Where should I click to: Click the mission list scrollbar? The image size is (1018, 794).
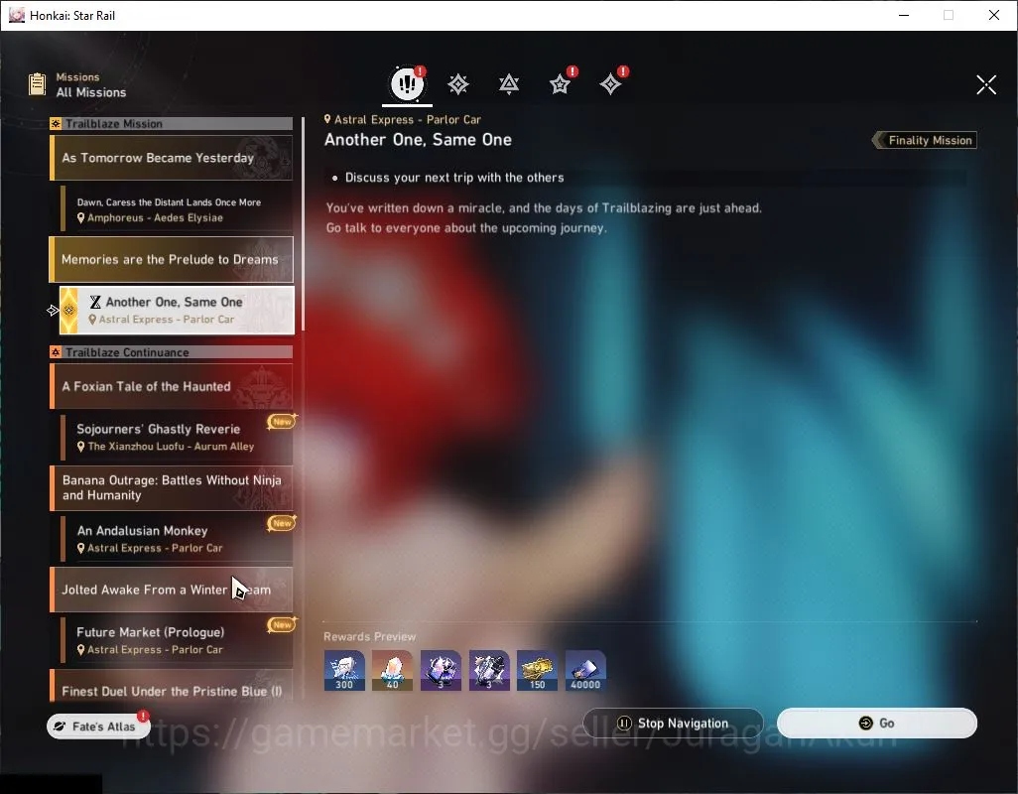[304, 224]
